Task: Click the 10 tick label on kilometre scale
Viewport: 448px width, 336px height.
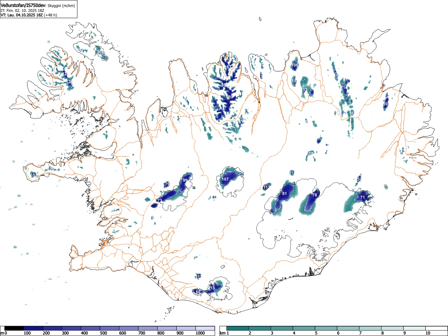Action: click(428, 333)
